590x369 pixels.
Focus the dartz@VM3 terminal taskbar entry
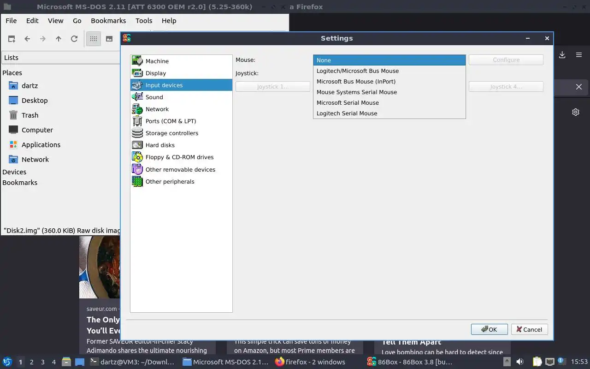[x=133, y=362]
